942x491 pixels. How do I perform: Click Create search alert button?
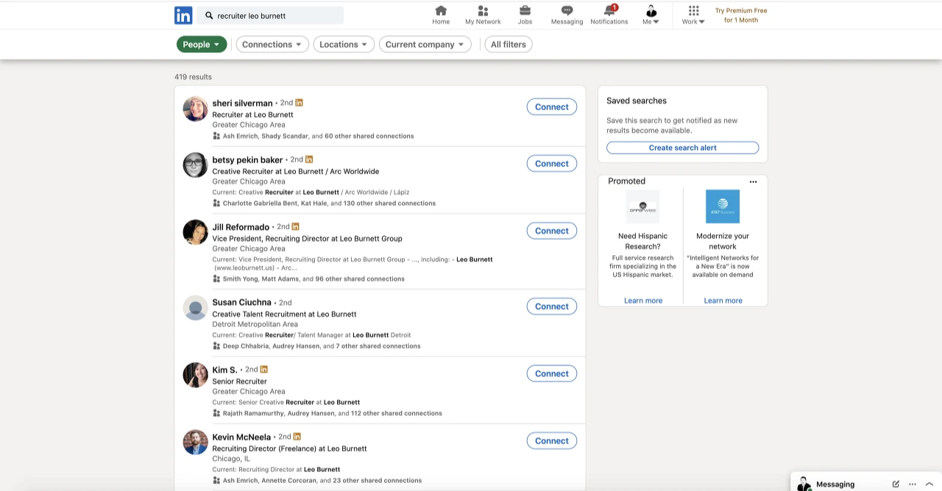point(682,148)
